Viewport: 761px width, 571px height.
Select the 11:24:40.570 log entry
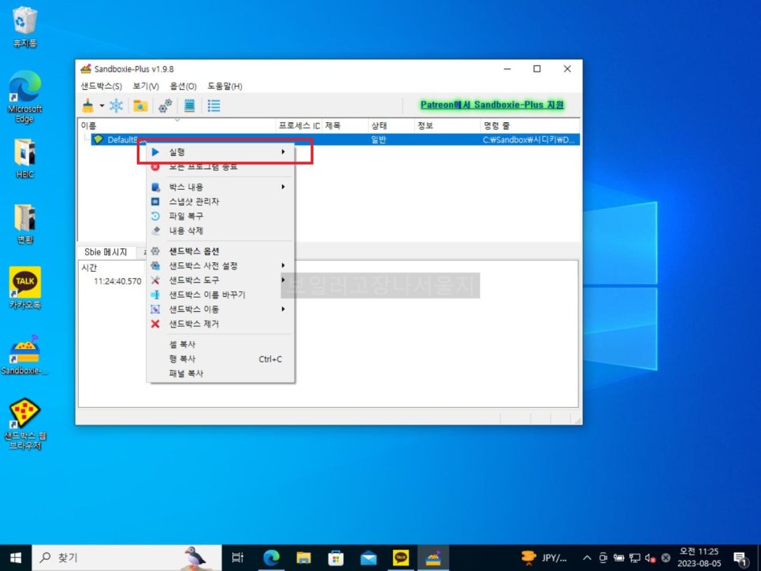click(x=117, y=281)
